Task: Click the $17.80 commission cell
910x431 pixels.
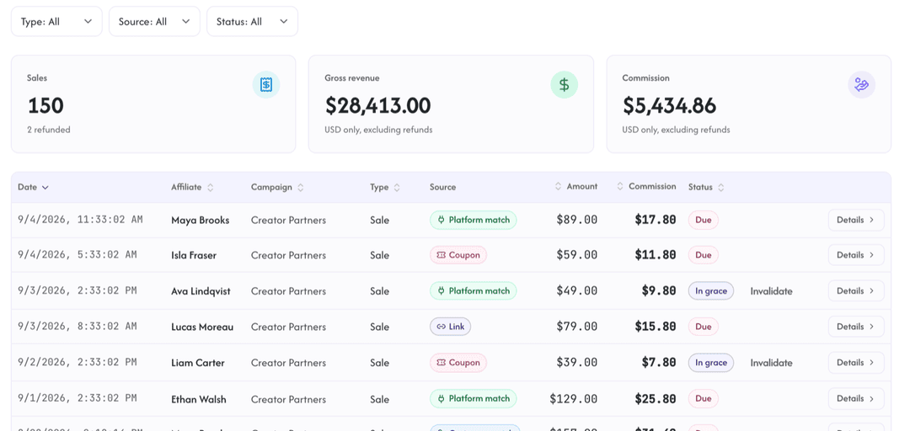Action: [x=656, y=220]
